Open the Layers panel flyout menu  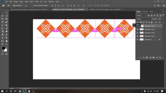click(x=163, y=12)
